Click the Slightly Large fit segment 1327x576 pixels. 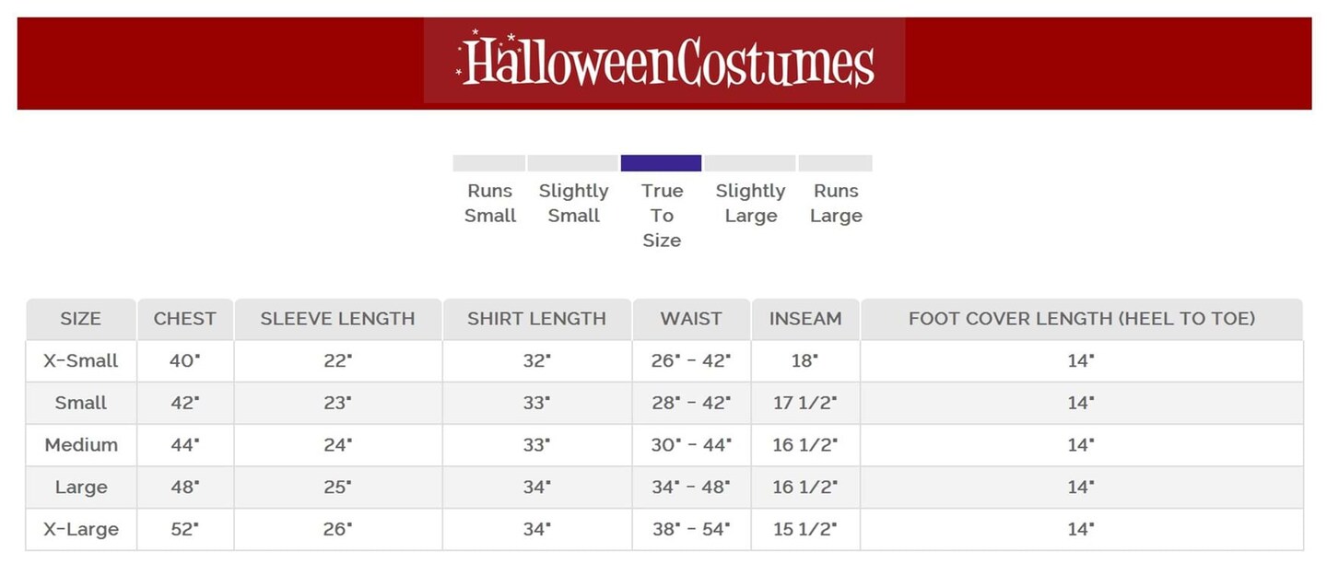coord(750,164)
